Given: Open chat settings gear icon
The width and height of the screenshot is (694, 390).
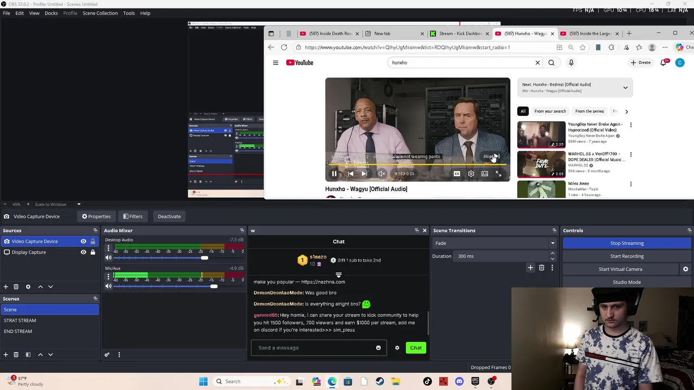Looking at the screenshot, I should [x=397, y=348].
